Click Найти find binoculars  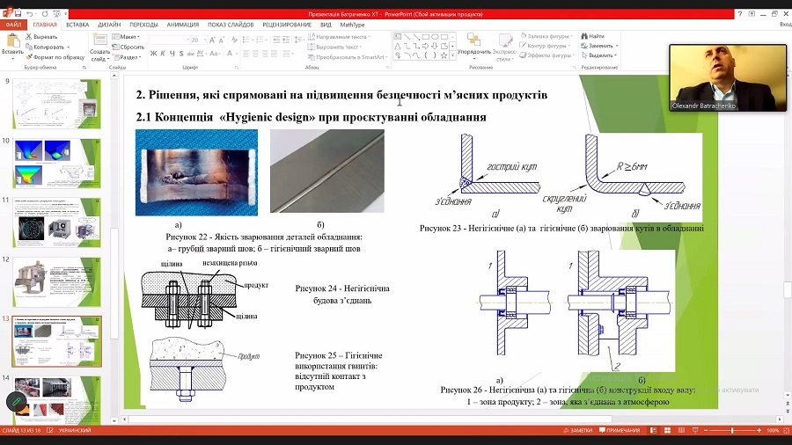coord(593,36)
